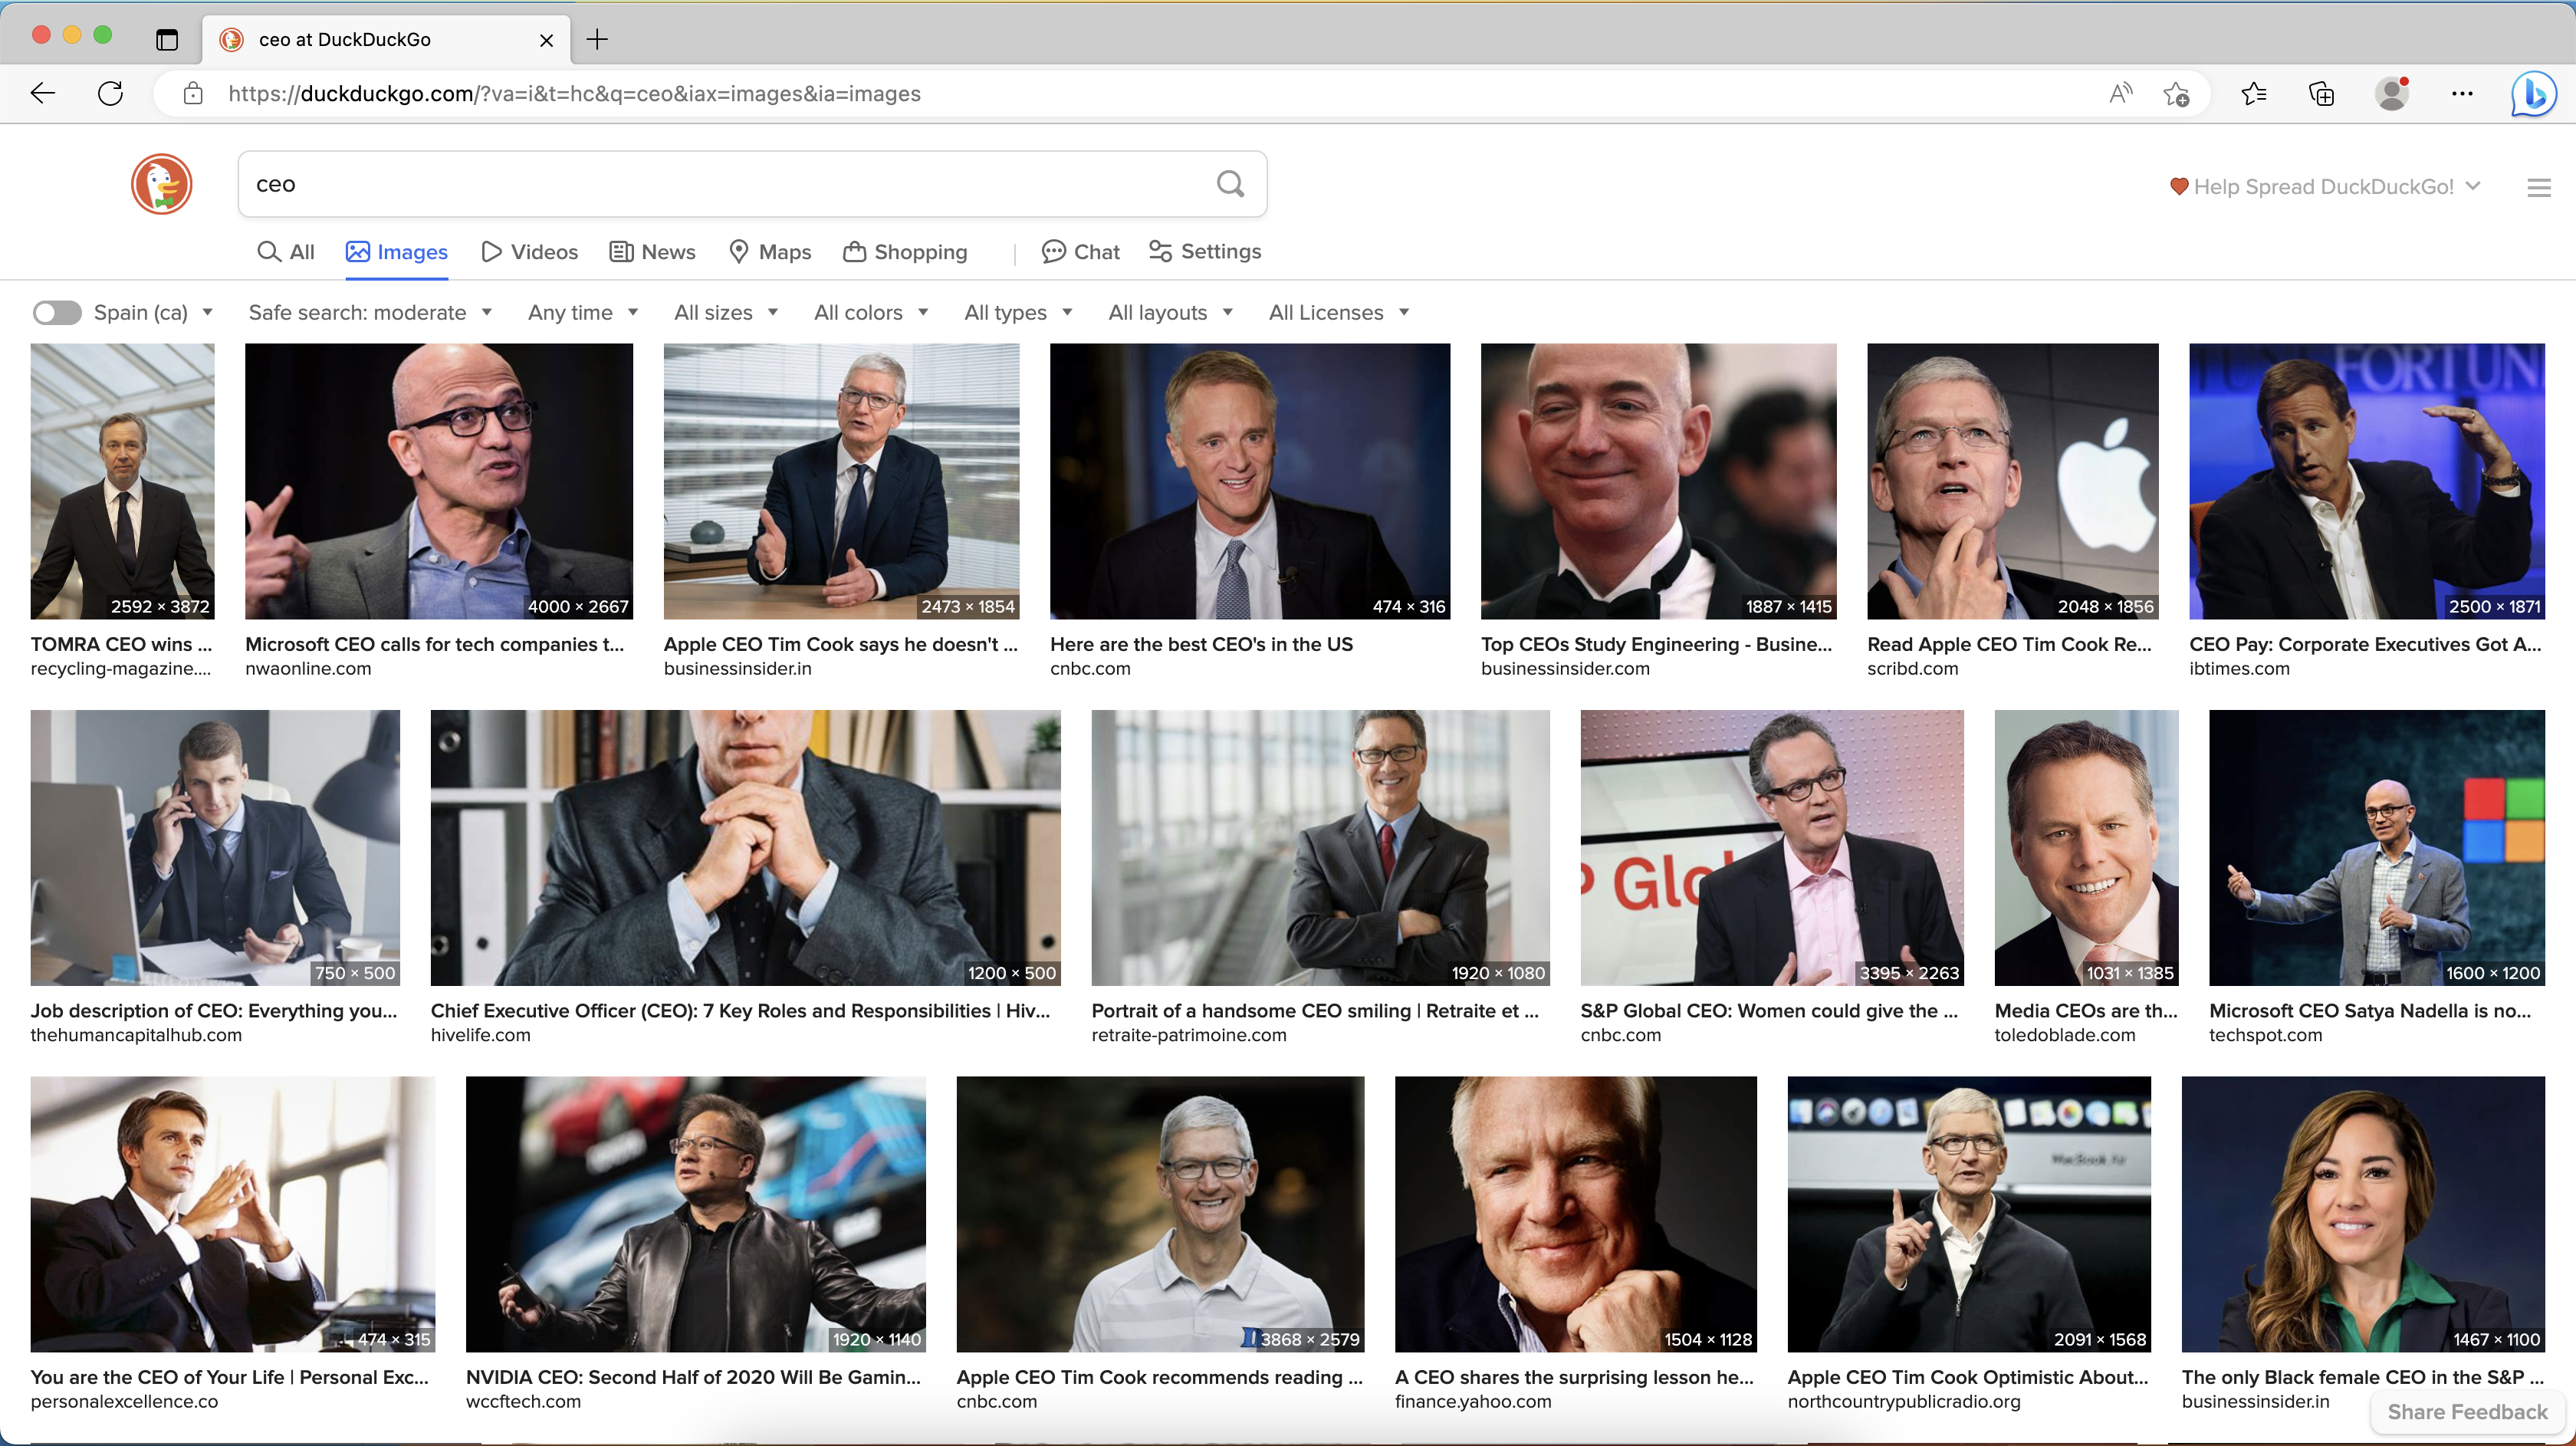The height and width of the screenshot is (1446, 2576).
Task: Open TOMRA CEO wins image thumbnail
Action: [122, 481]
